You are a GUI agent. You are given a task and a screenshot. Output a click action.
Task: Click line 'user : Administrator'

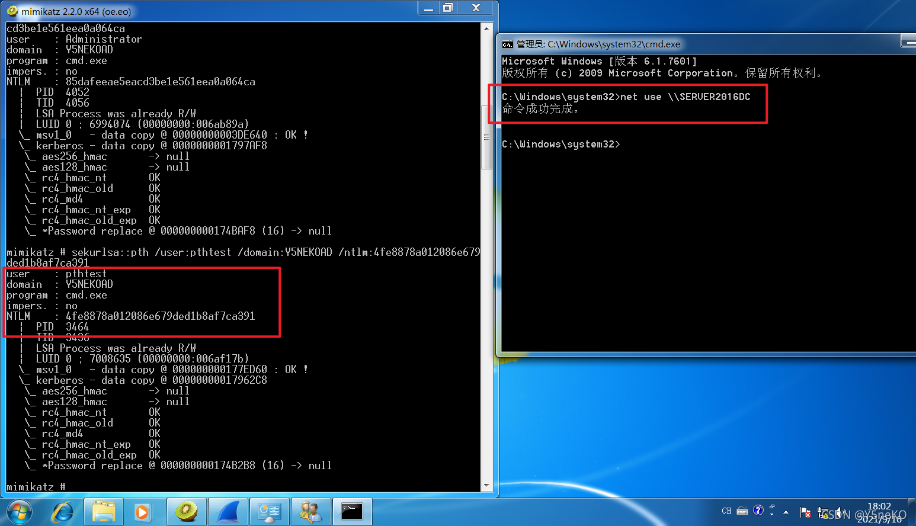(x=74, y=39)
